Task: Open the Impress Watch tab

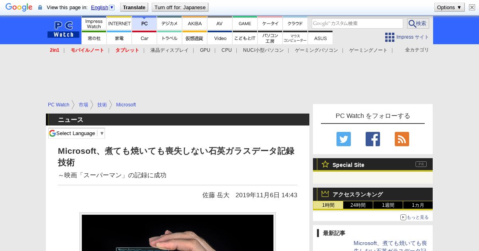Action: pos(94,24)
